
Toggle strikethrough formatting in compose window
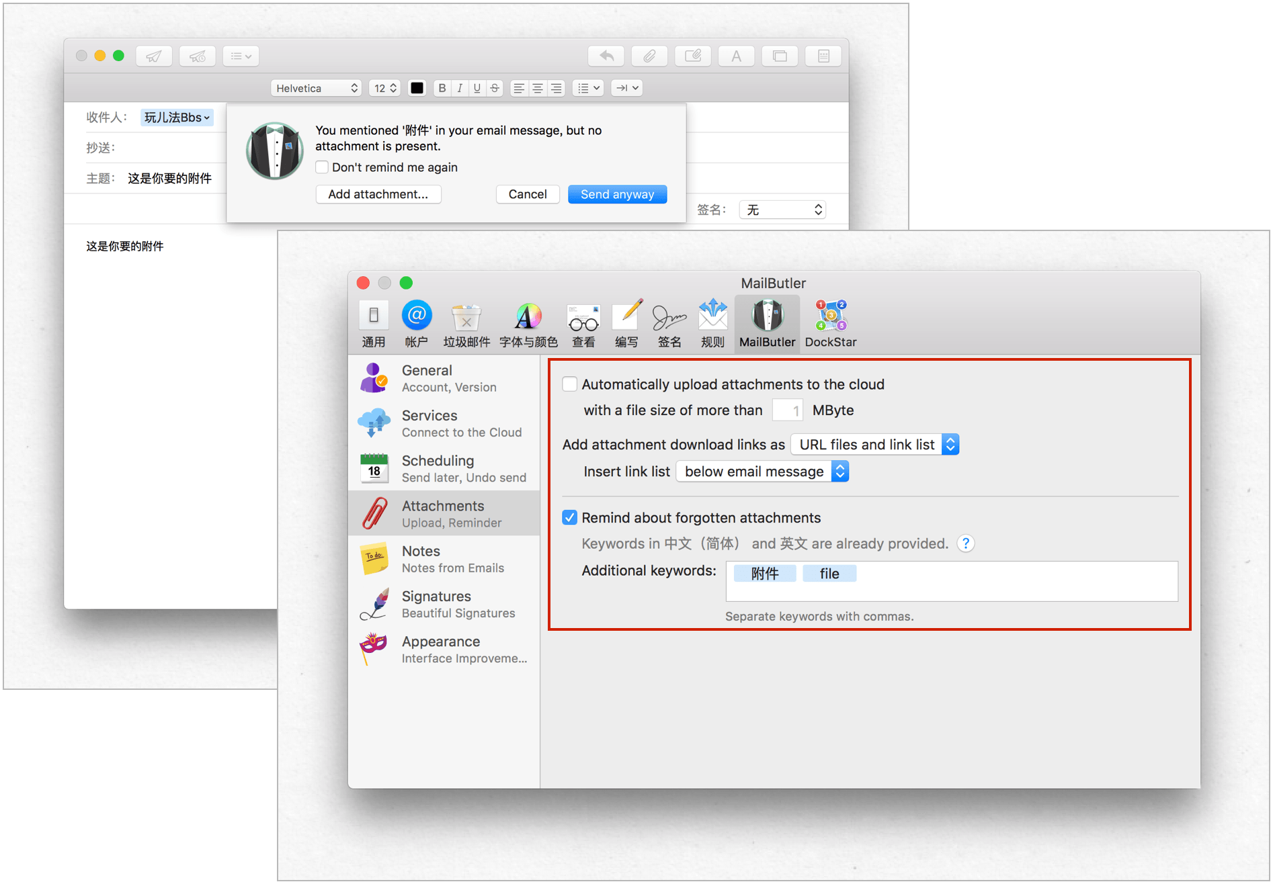495,88
